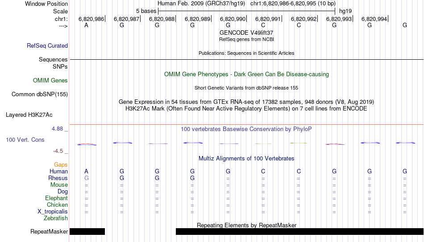Click the Dog species label
Viewport: 424px width, 242px height.
63,192
